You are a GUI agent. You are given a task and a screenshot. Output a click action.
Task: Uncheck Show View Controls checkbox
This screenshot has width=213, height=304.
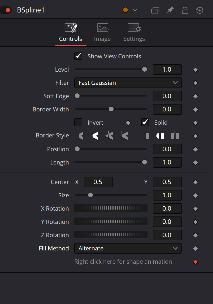pos(78,56)
